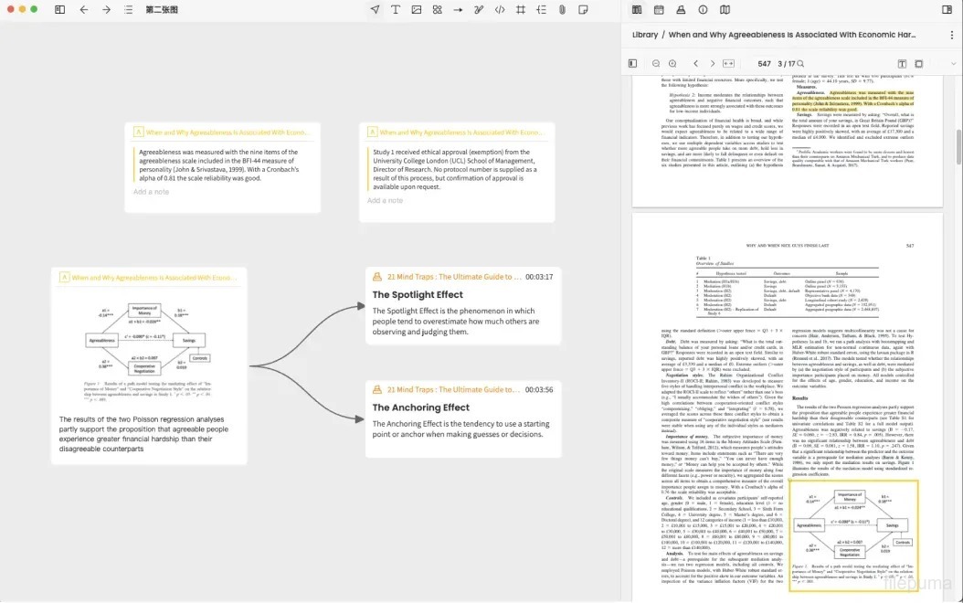Choose the insert image tool
The image size is (963, 603).
417,9
